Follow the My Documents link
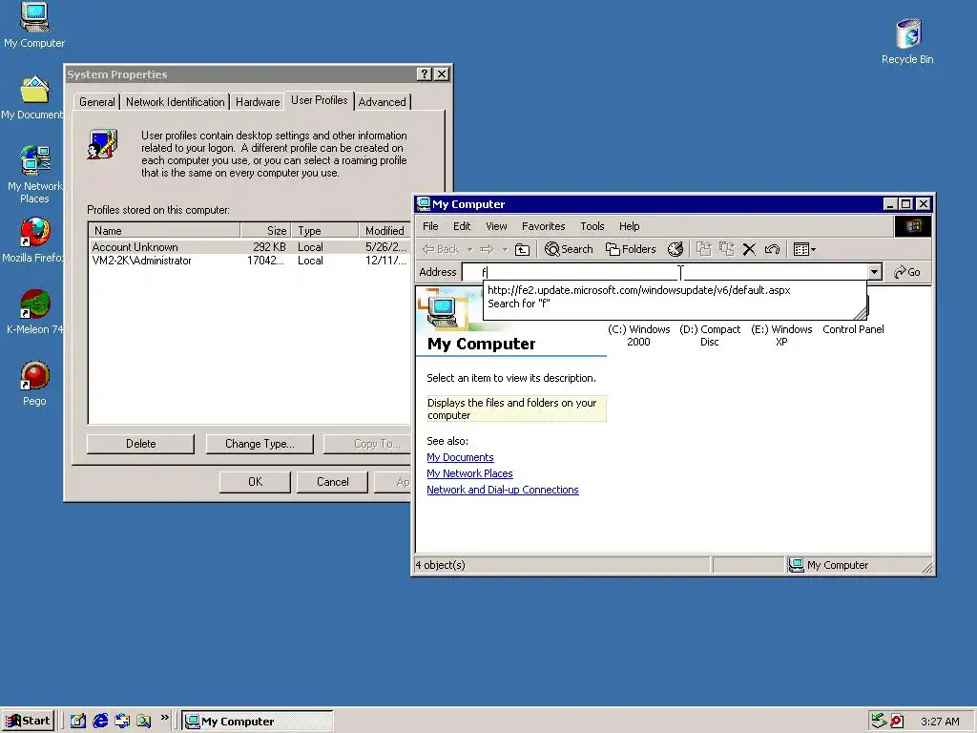977x733 pixels. pos(460,457)
